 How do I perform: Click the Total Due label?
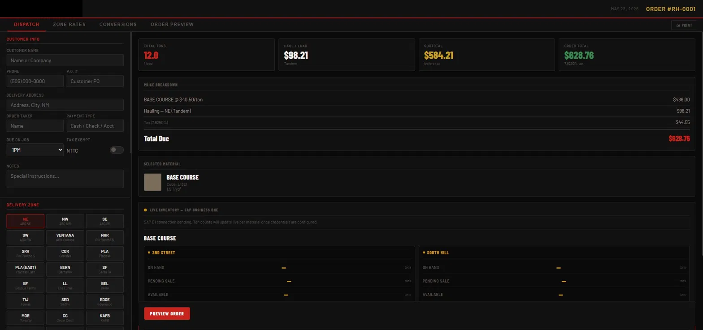pyautogui.click(x=156, y=139)
